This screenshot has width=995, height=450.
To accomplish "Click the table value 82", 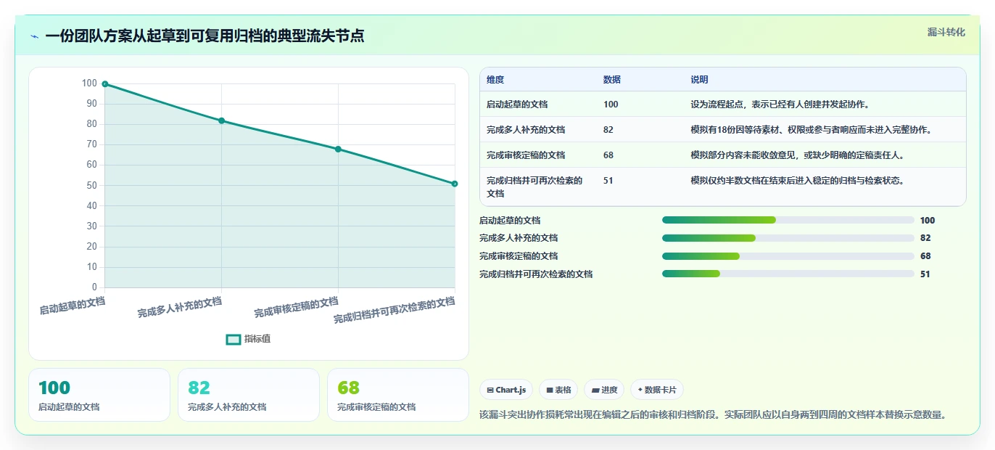I will (x=608, y=130).
